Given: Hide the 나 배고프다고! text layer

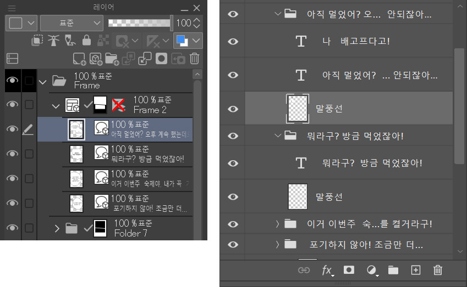Looking at the screenshot, I should (x=233, y=41).
